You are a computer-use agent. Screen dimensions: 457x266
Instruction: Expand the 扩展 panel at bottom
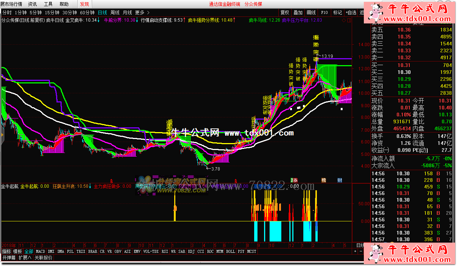pyautogui.click(x=26, y=258)
